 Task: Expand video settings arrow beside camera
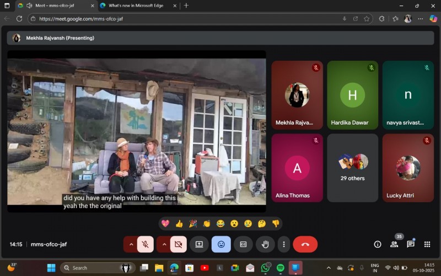[x=164, y=244]
